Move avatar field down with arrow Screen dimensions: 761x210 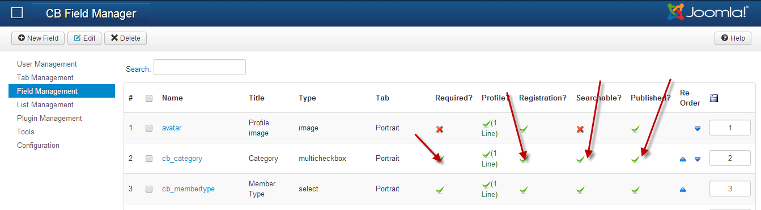click(698, 129)
